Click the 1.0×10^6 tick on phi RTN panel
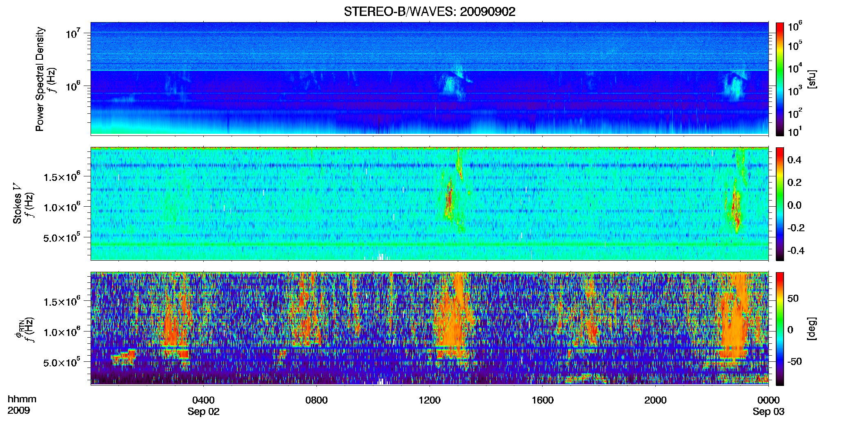Screen dimensions: 859x442 [x=62, y=331]
